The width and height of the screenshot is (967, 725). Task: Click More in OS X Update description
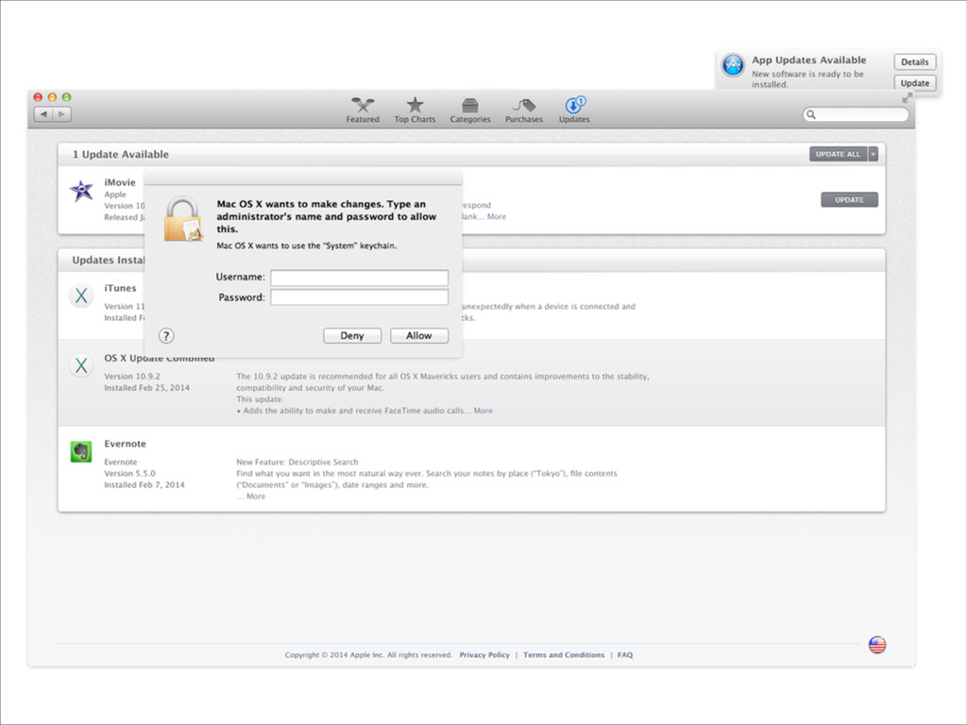pyautogui.click(x=483, y=411)
